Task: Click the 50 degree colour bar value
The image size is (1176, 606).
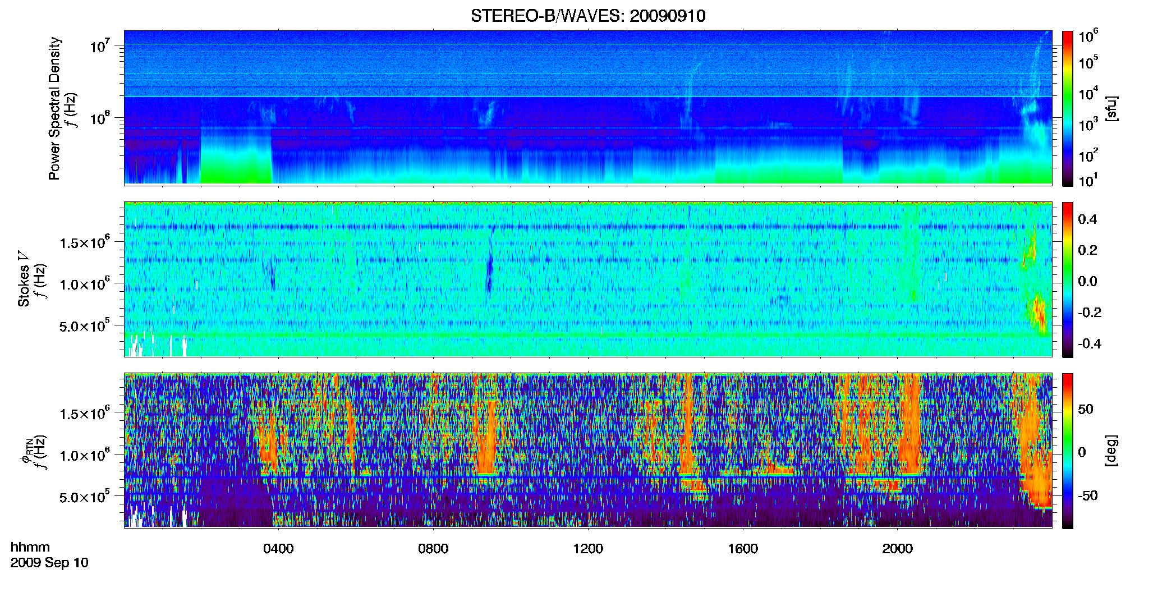Action: tap(1086, 409)
